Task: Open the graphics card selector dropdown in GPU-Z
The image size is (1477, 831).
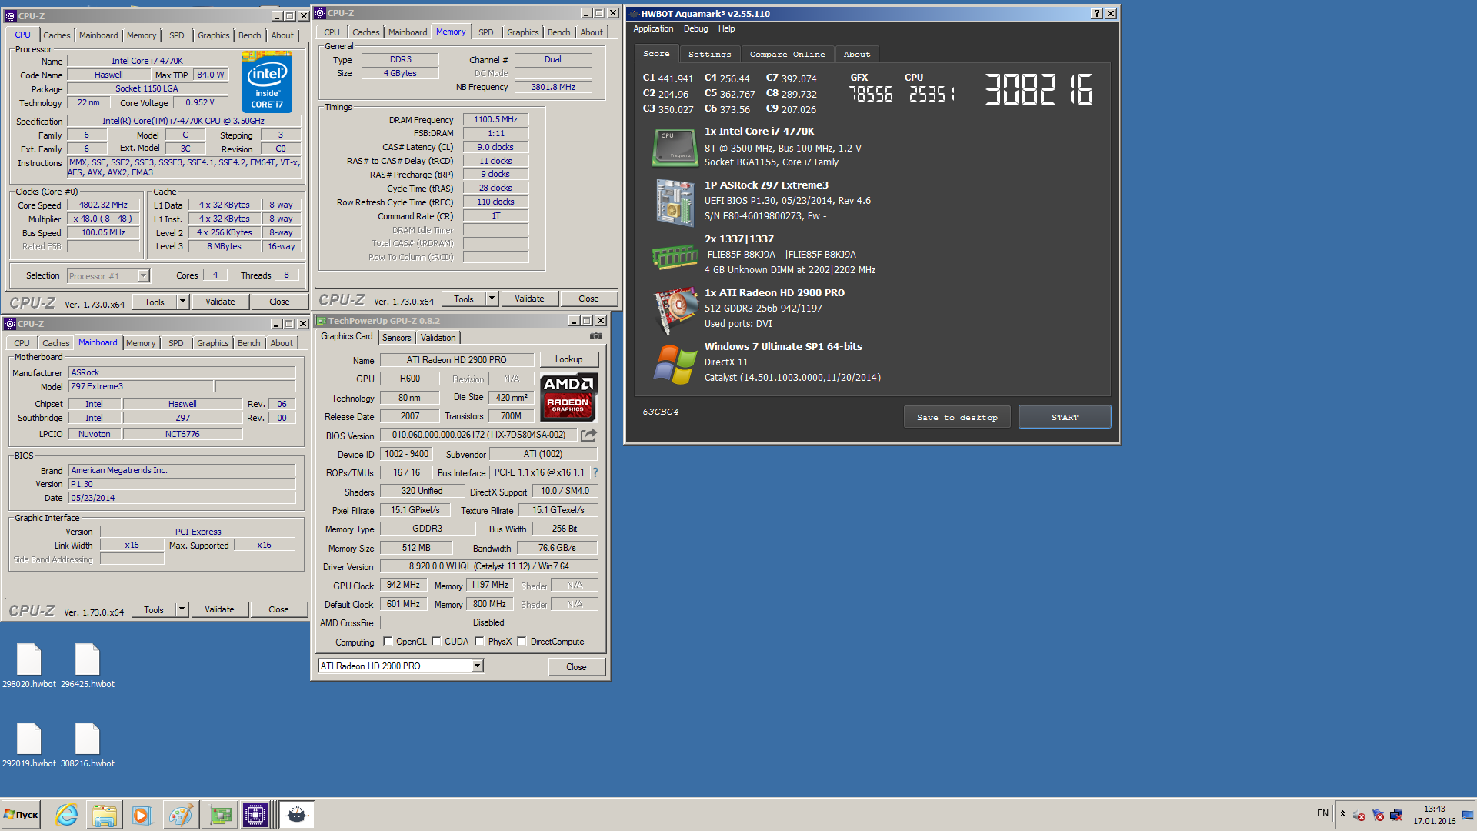Action: (x=477, y=666)
